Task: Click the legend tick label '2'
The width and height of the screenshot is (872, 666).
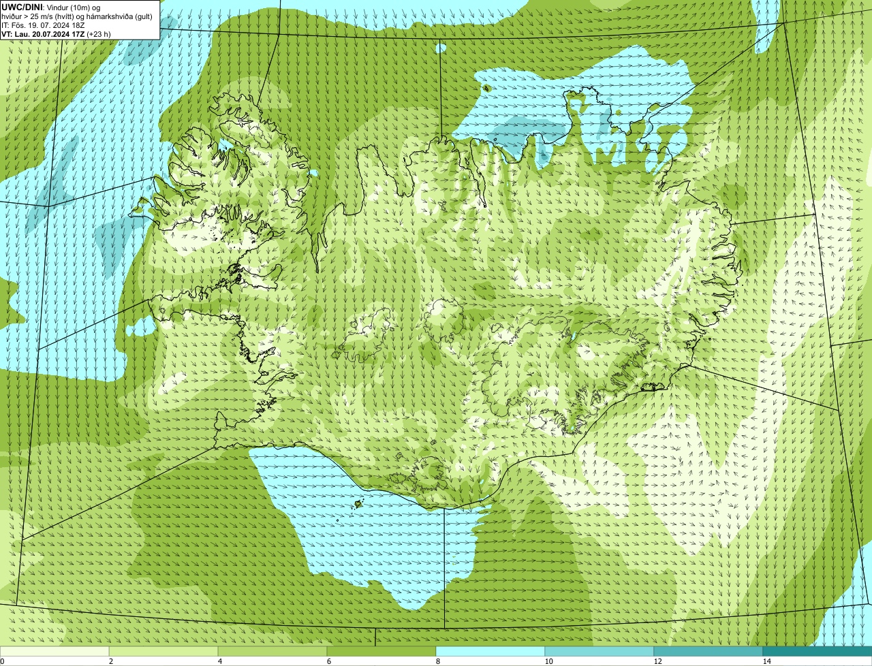Action: [111, 661]
